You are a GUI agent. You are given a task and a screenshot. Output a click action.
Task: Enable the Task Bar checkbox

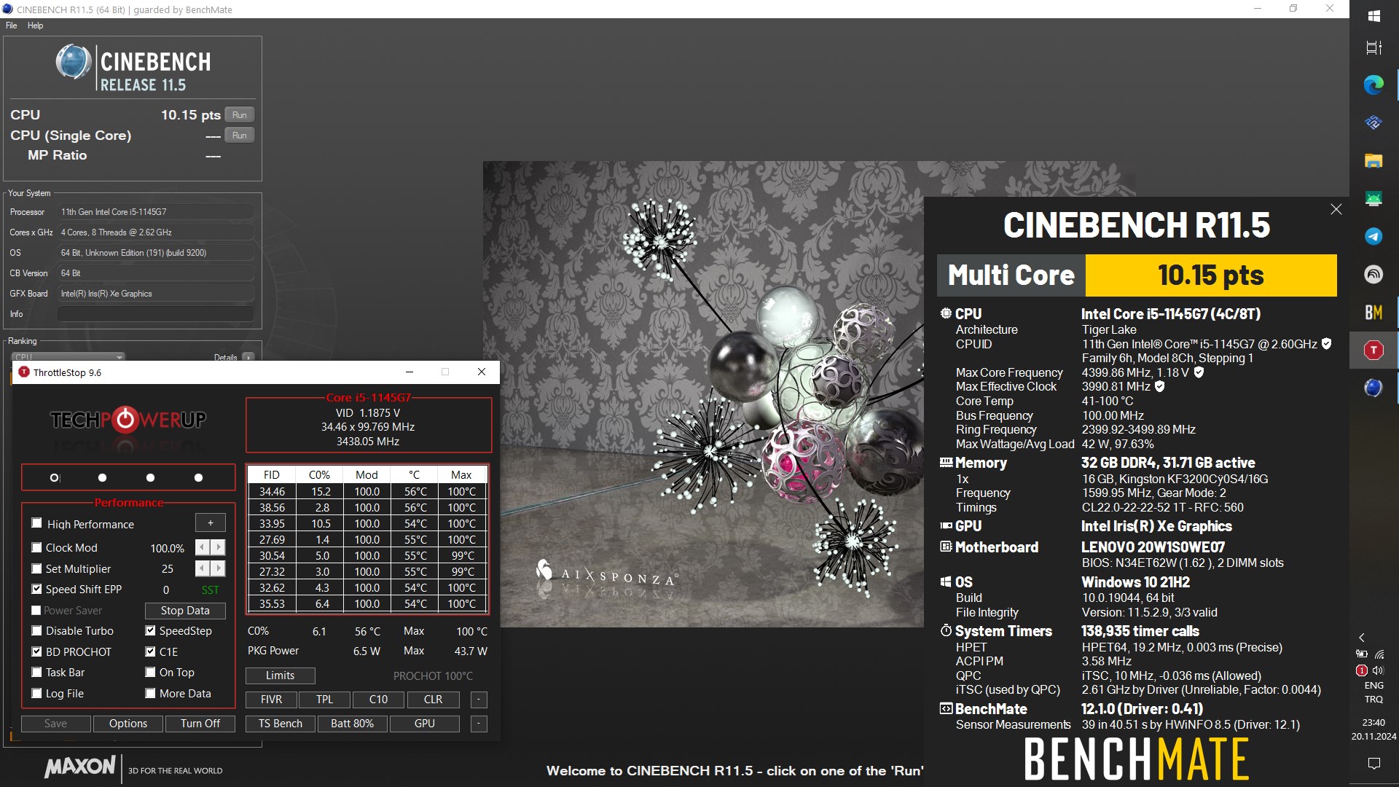(x=36, y=672)
